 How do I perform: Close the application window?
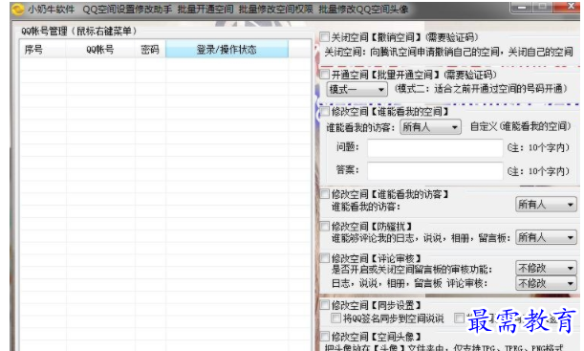coord(569,7)
